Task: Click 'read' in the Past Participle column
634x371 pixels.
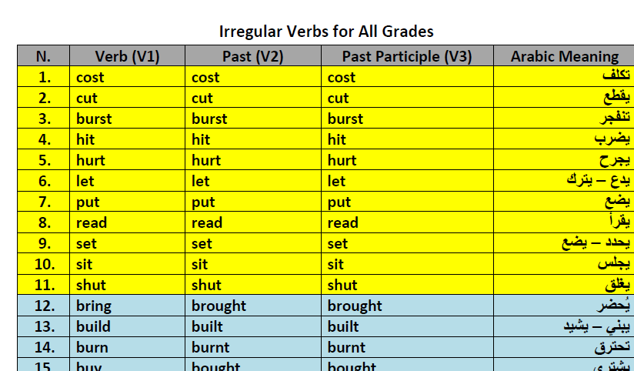Action: coord(343,222)
